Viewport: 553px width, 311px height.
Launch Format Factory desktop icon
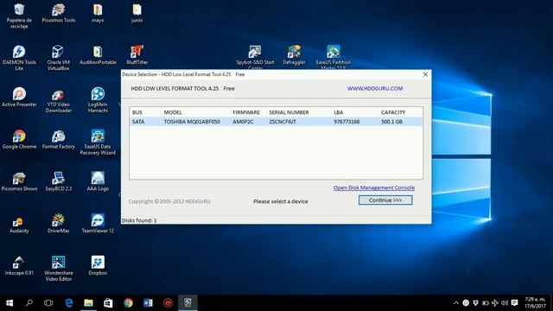59,139
